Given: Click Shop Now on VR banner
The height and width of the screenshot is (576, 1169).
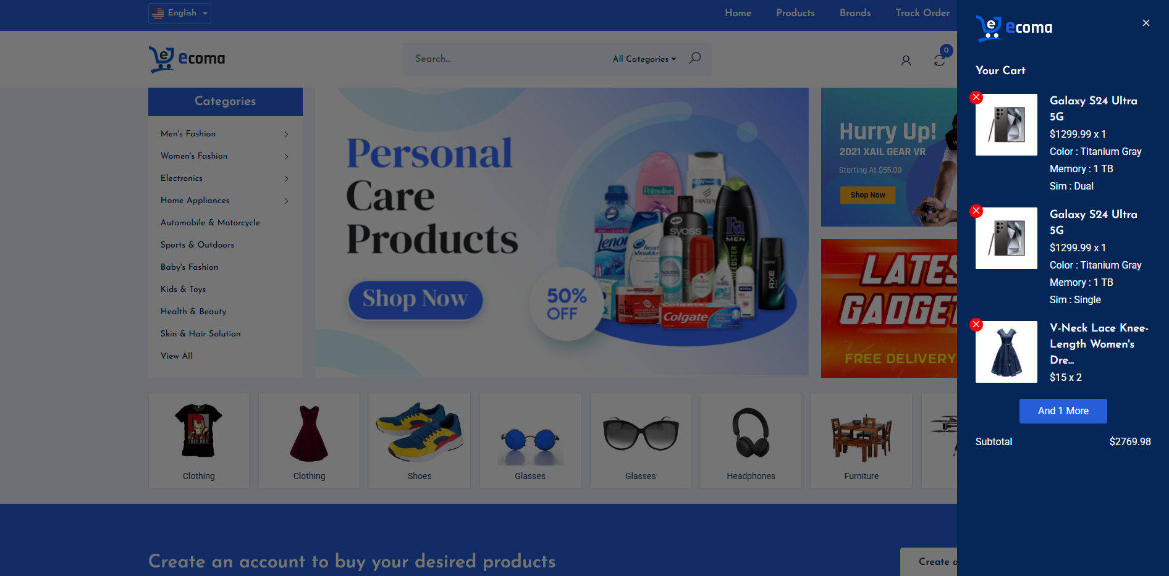Looking at the screenshot, I should (x=867, y=195).
